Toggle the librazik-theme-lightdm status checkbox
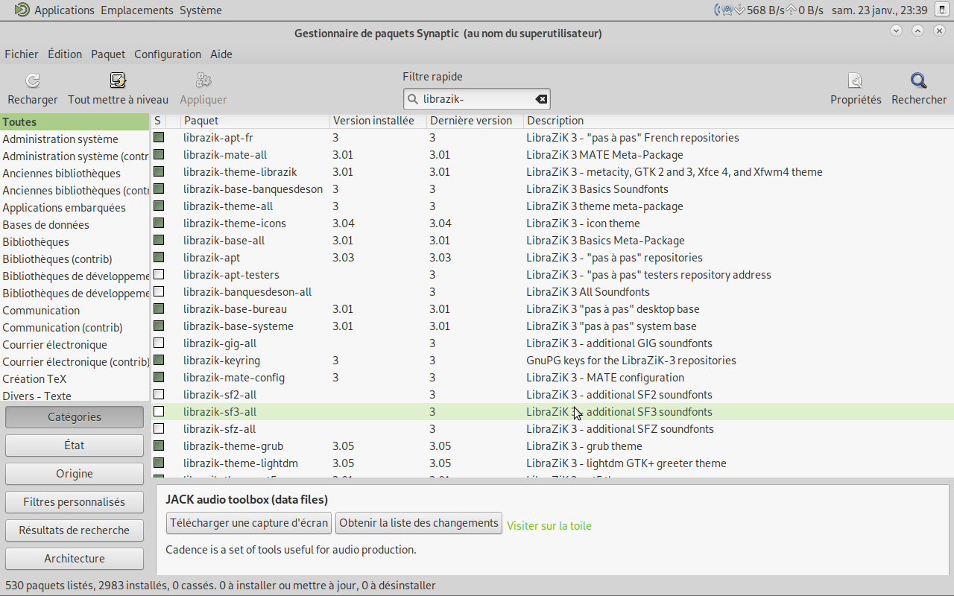 click(x=159, y=463)
